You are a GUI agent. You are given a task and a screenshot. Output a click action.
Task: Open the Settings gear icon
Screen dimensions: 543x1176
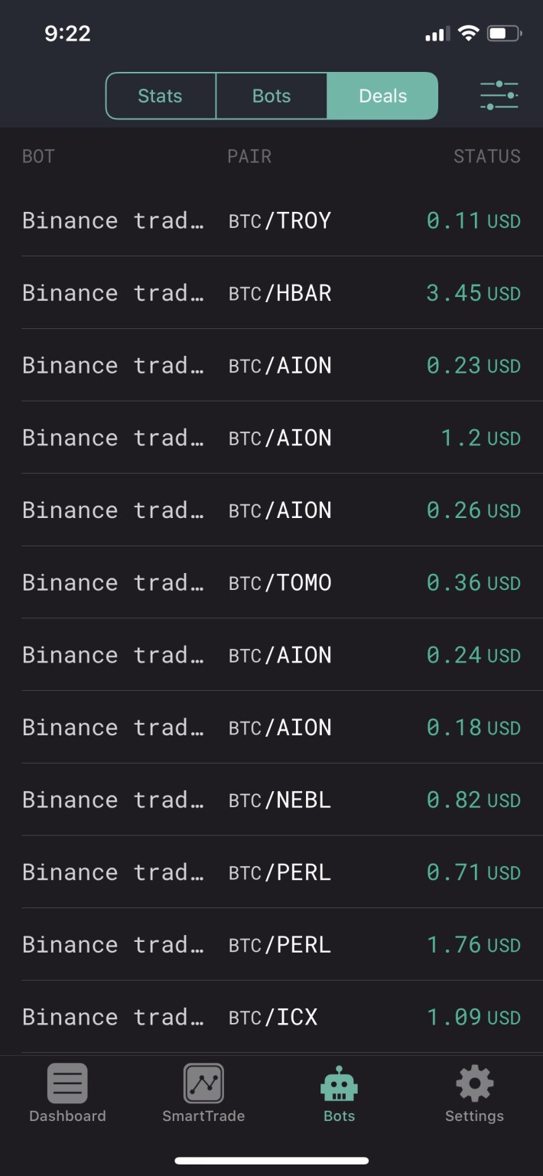474,1083
